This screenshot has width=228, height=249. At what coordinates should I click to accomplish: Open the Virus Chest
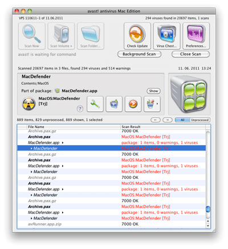[x=166, y=36]
